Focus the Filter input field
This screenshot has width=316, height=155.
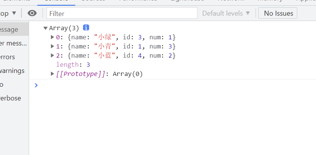[x=122, y=13]
